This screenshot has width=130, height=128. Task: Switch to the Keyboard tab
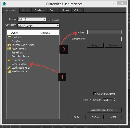[11, 10]
